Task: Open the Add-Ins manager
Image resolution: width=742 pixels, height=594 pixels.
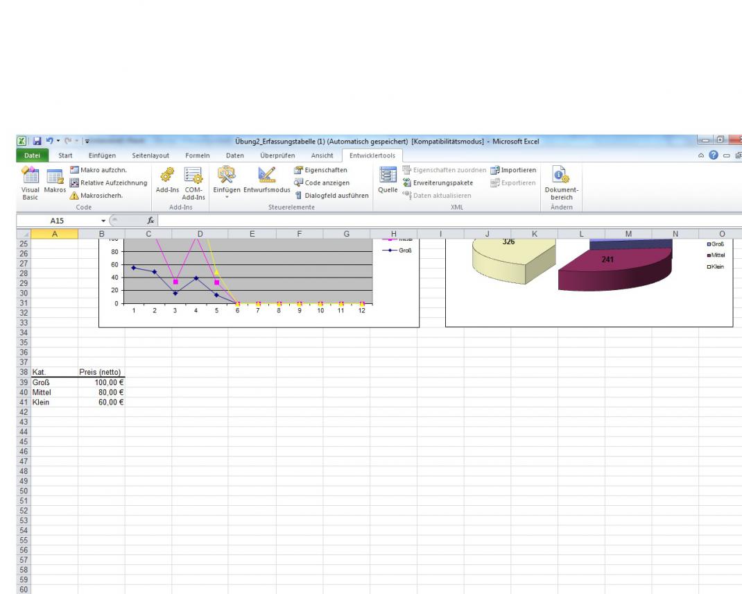Action: point(167,180)
